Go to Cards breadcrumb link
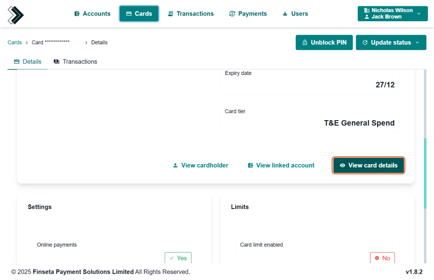Image resolution: width=434 pixels, height=280 pixels. pos(15,42)
